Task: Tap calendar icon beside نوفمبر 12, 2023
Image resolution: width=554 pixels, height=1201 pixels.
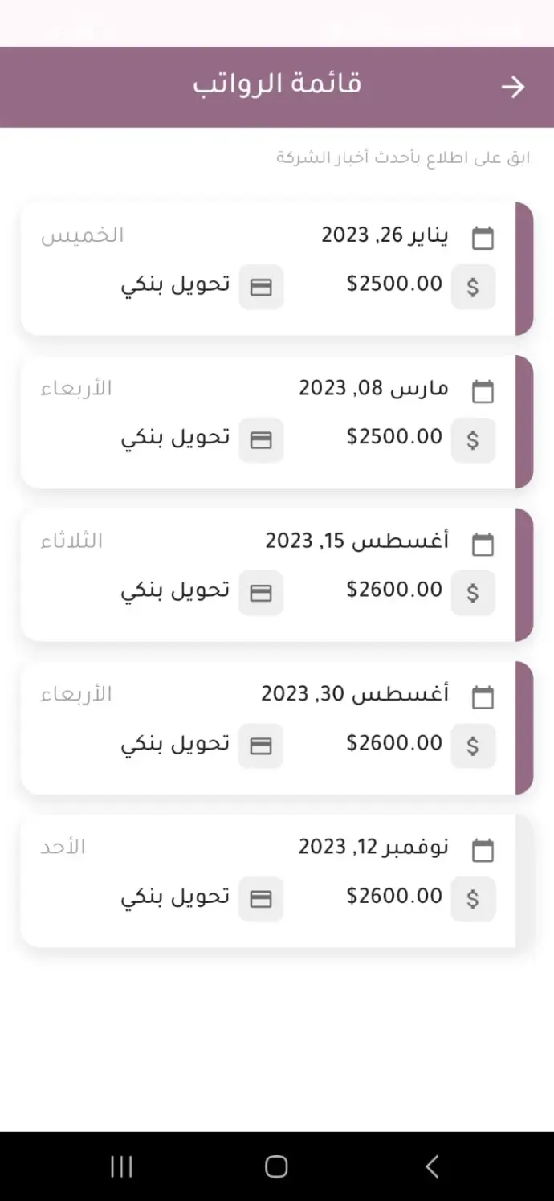Action: click(483, 850)
